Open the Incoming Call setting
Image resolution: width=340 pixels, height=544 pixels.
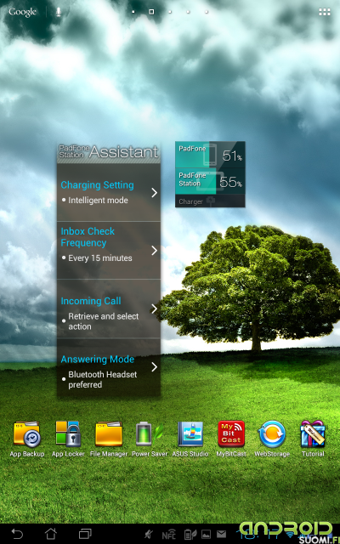pos(109,309)
